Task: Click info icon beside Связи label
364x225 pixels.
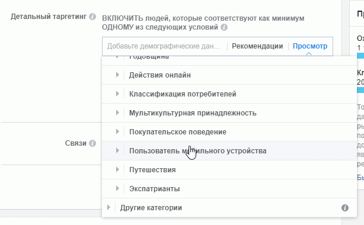Action: [92, 143]
